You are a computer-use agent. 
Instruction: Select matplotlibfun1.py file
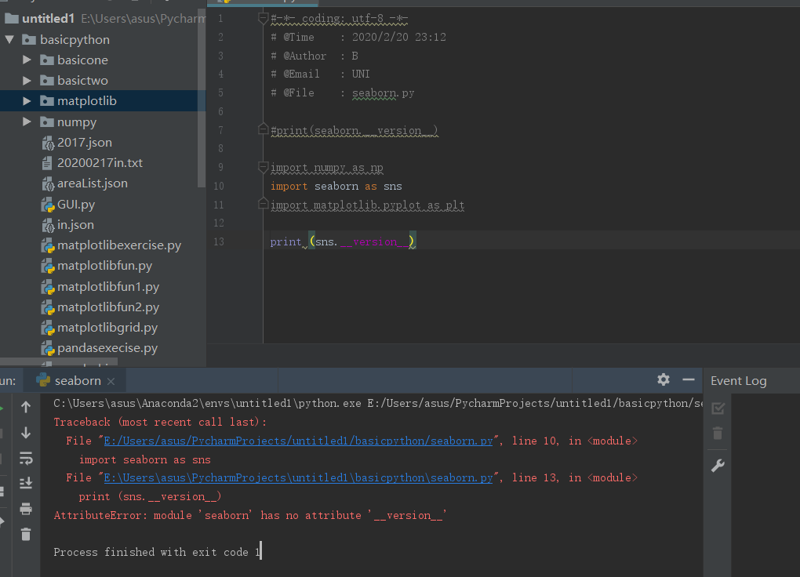point(108,287)
